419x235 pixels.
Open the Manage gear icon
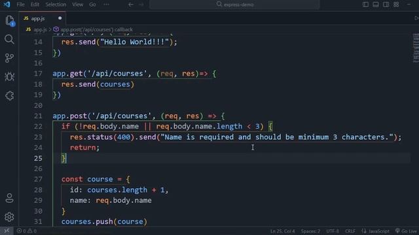click(x=9, y=217)
